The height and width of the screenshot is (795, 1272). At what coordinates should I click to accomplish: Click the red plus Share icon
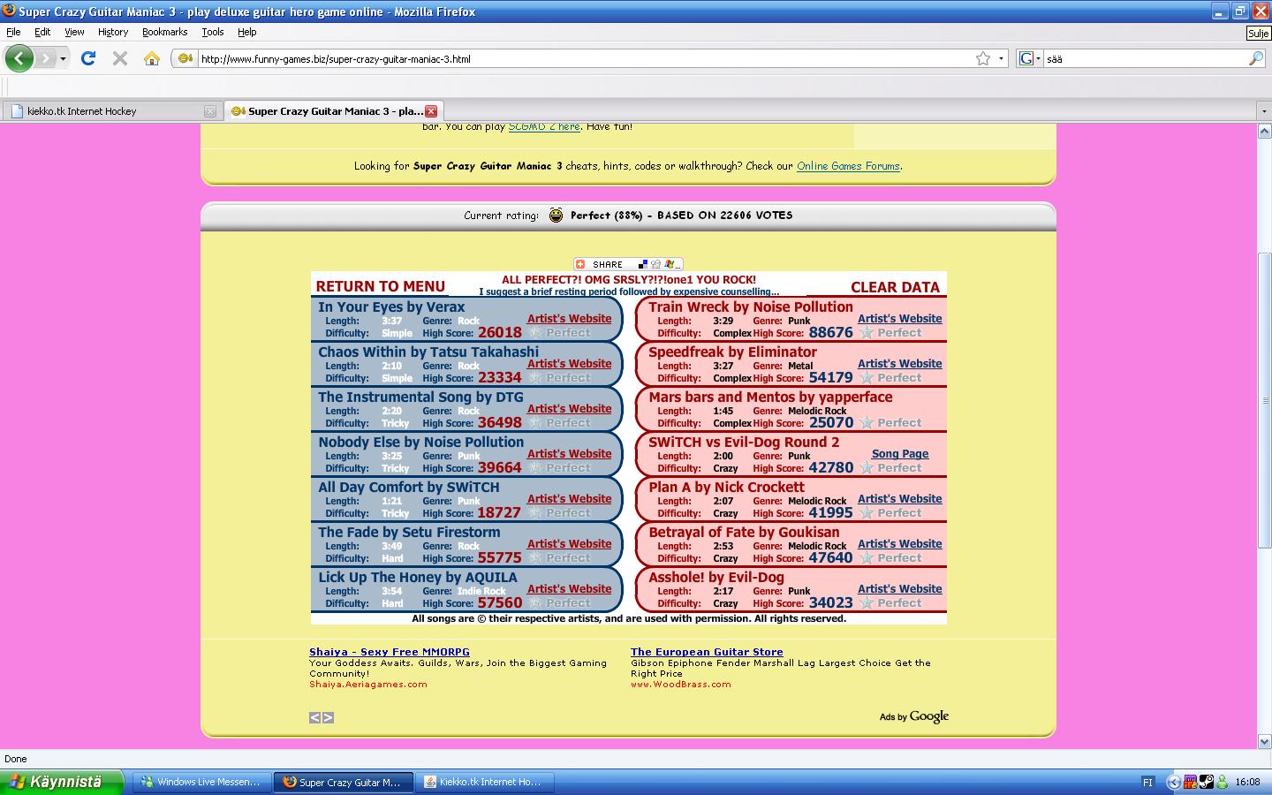pos(580,264)
